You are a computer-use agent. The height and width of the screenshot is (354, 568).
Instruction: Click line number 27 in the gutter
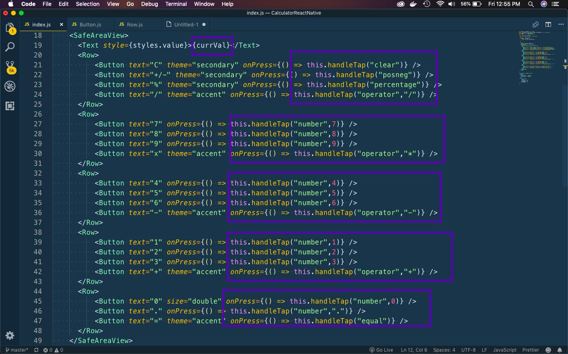pos(38,124)
